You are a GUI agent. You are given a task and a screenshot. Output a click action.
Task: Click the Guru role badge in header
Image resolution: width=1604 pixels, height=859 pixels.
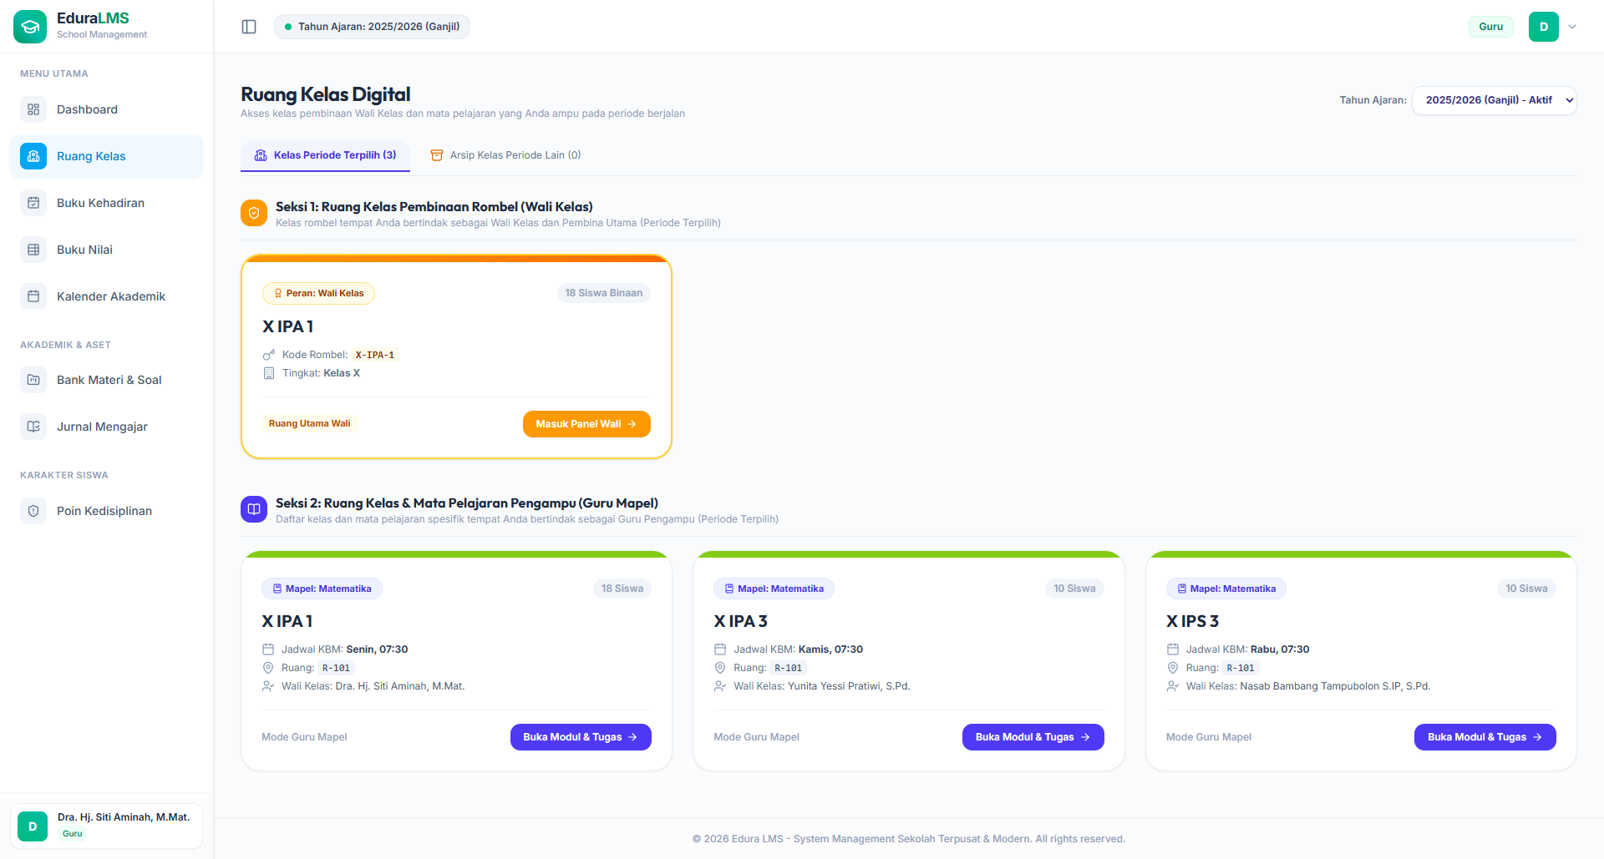(1491, 27)
